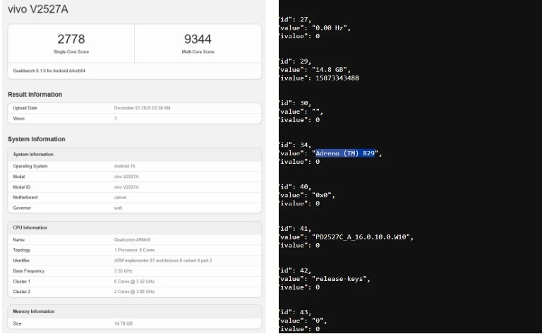Click the Motherboard canoe row

[x=134, y=197]
